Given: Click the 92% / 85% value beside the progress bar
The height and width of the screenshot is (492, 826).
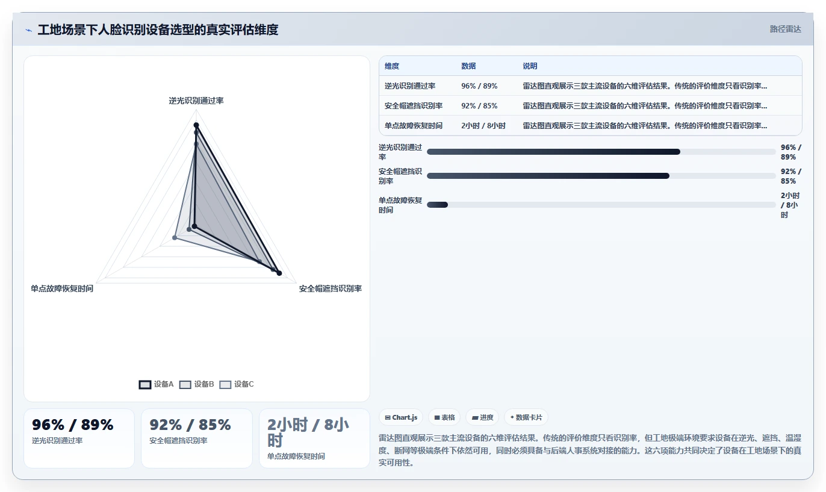Looking at the screenshot, I should (x=791, y=176).
